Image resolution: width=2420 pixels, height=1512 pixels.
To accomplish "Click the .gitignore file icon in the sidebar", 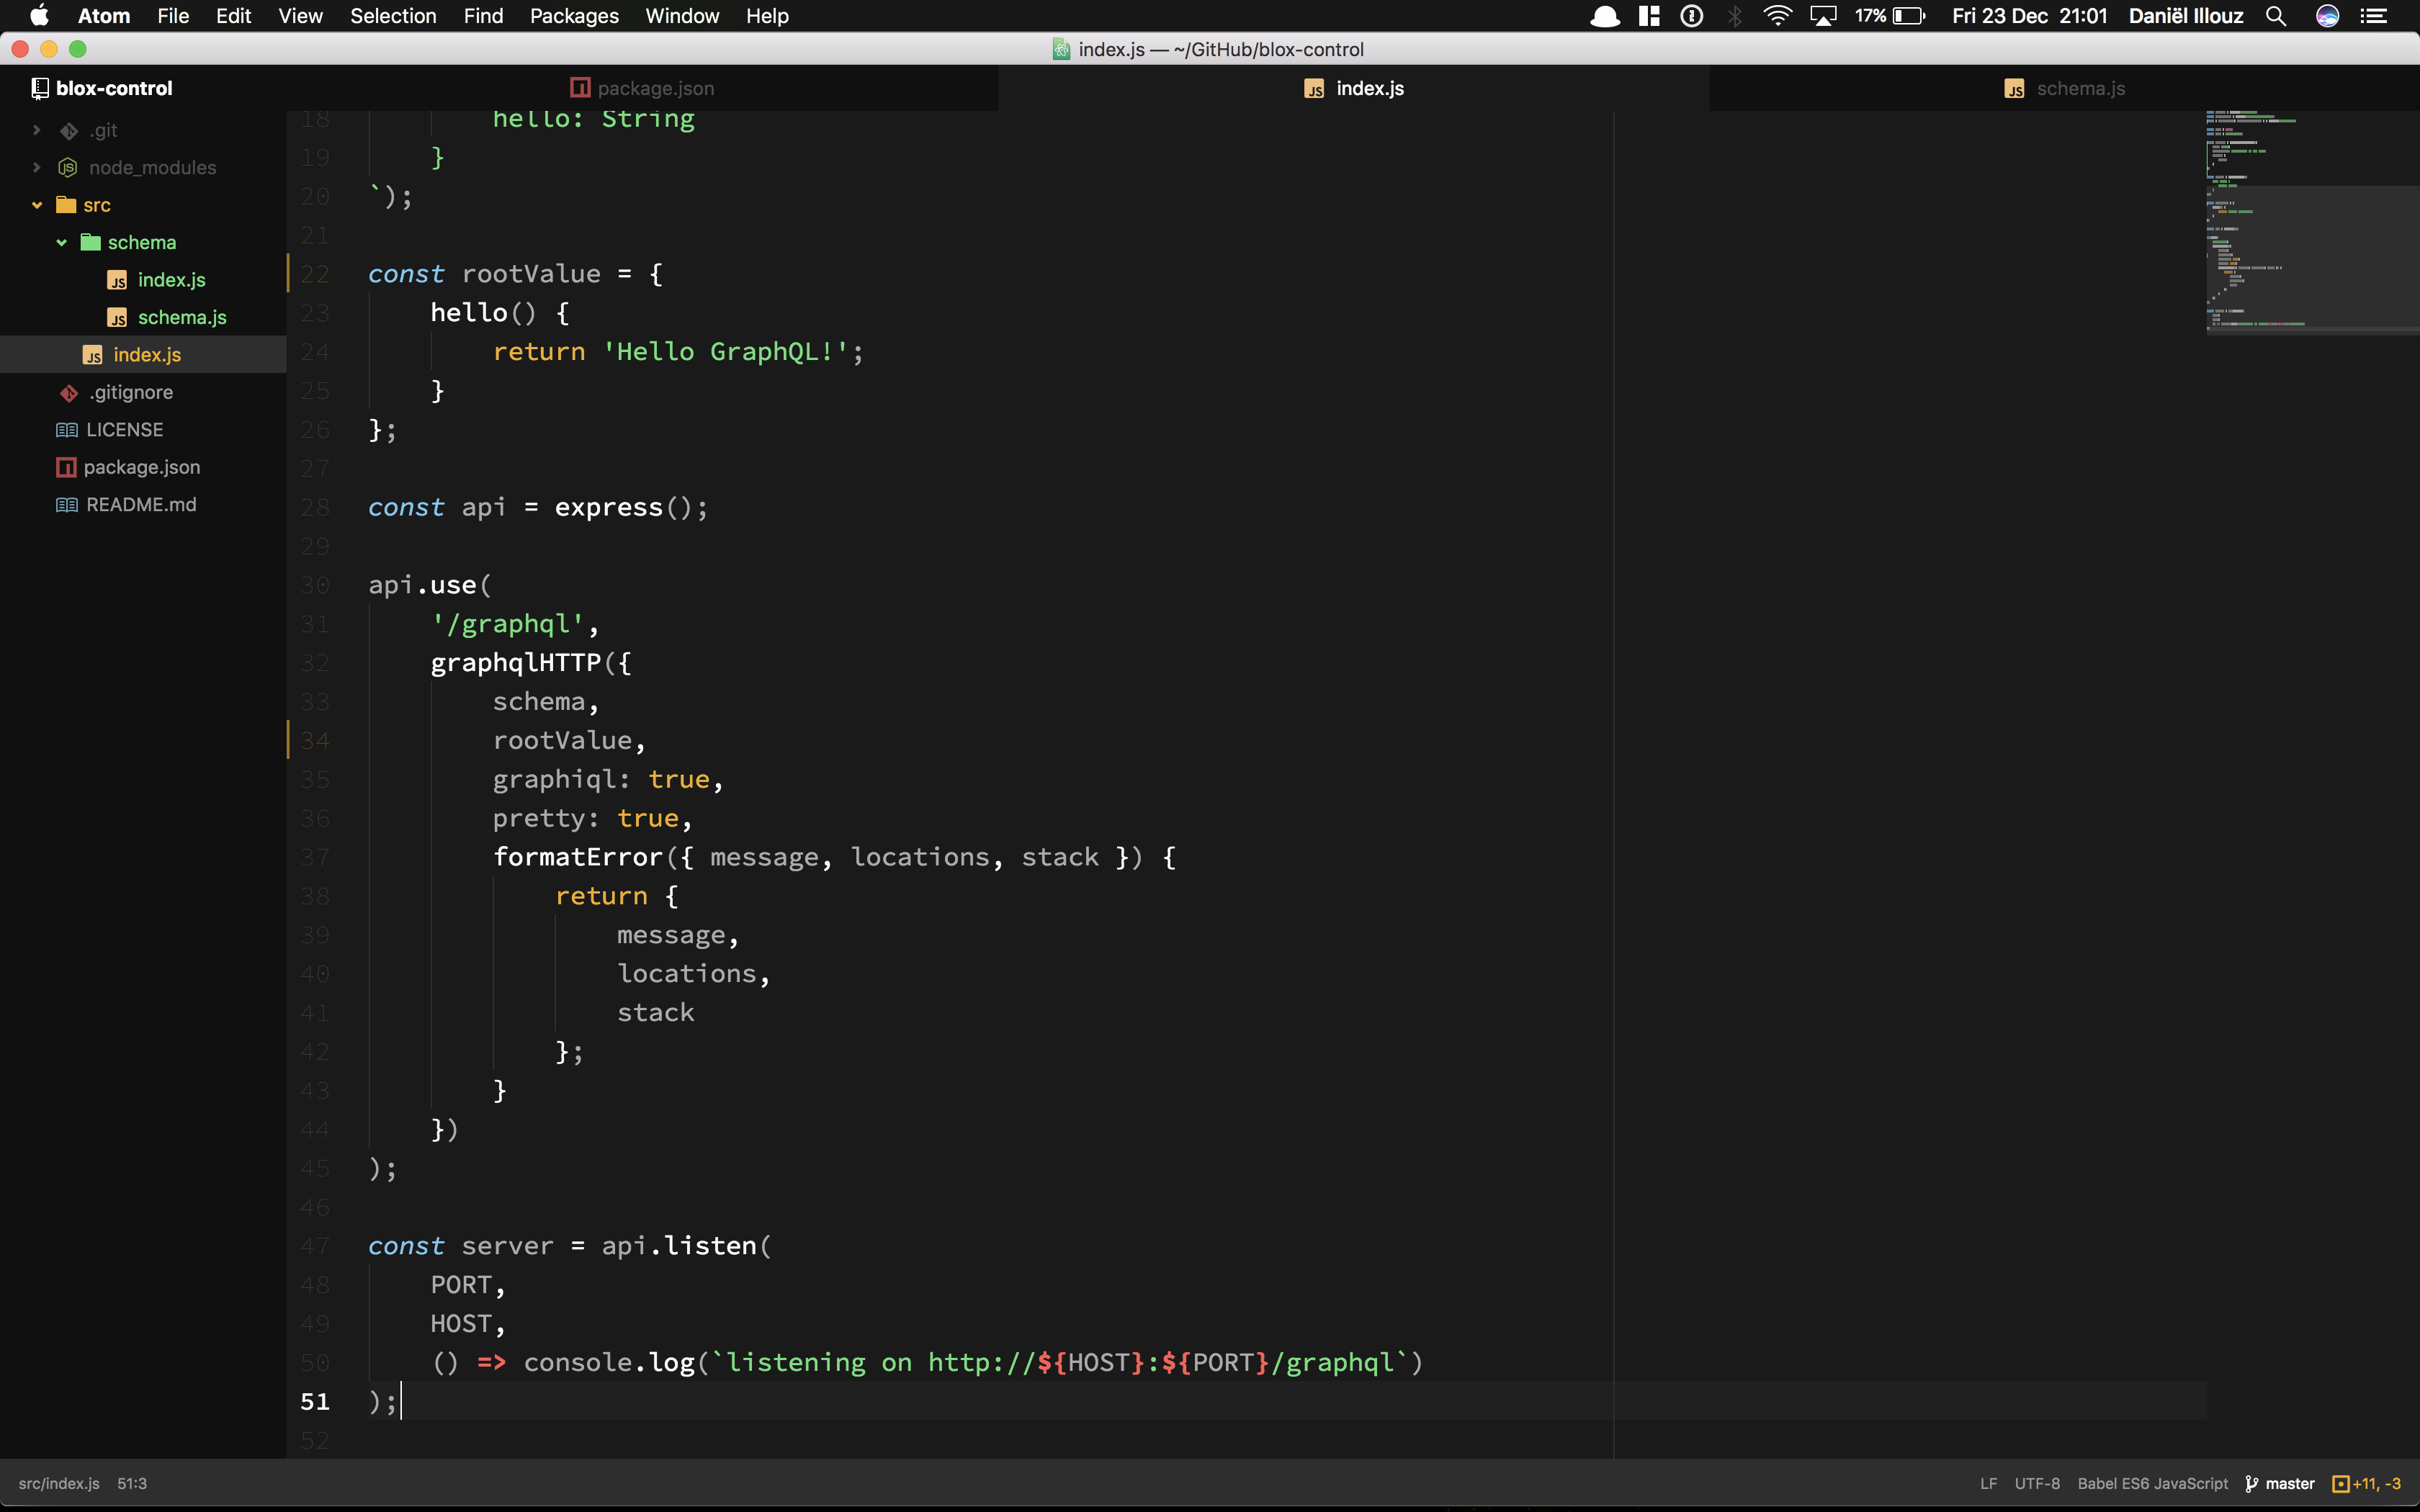I will [x=69, y=393].
